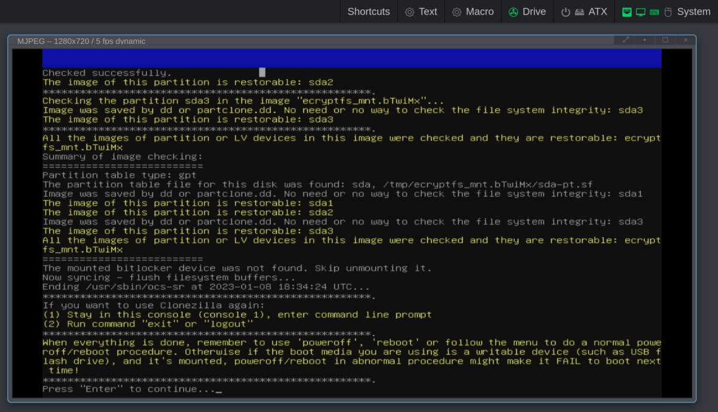
Task: Click the dot control on the stream titlebar
Action: (645, 40)
